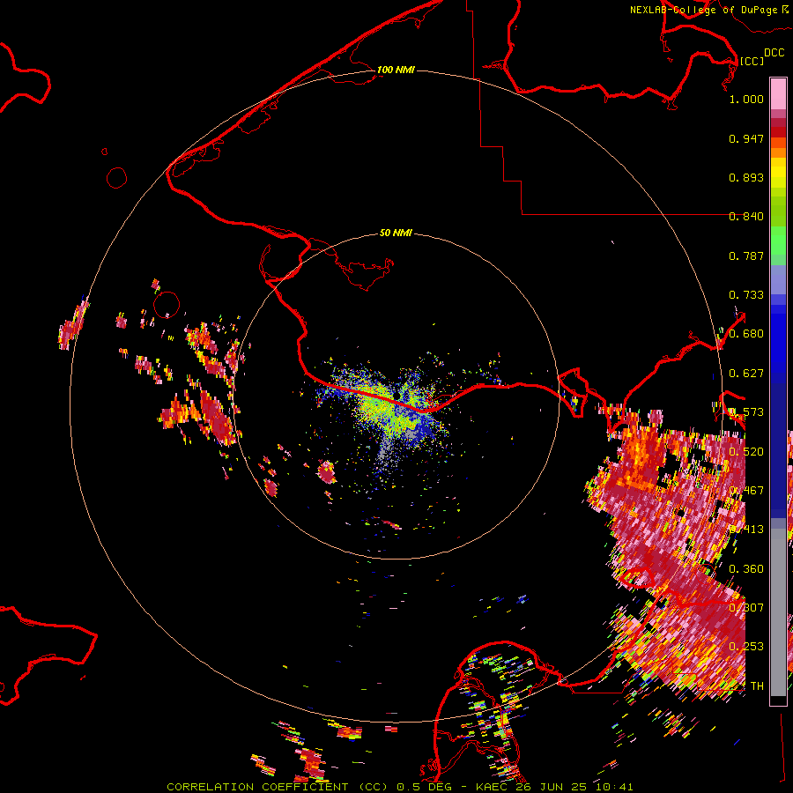Click the 0.680 legend value
Screen dimensions: 793x793
[x=746, y=334]
